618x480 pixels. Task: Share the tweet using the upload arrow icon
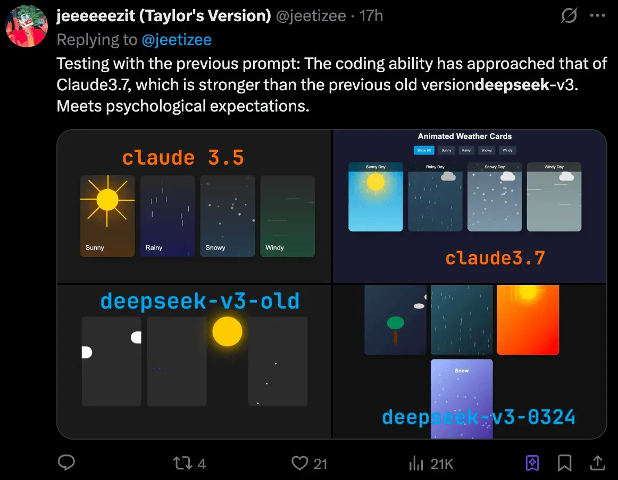pos(597,464)
